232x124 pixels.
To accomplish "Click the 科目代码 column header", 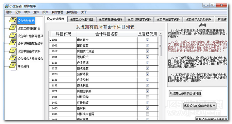I will pyautogui.click(x=64, y=34).
